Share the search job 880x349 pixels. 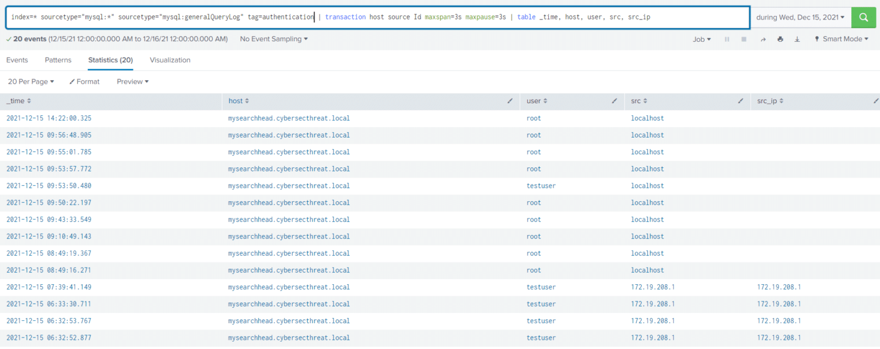pos(763,39)
